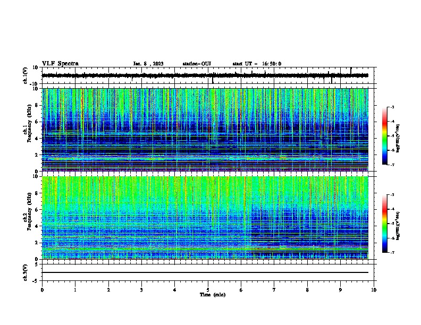
Task: Select the 'Jan. 8, 2023' date label
Action: (x=148, y=64)
